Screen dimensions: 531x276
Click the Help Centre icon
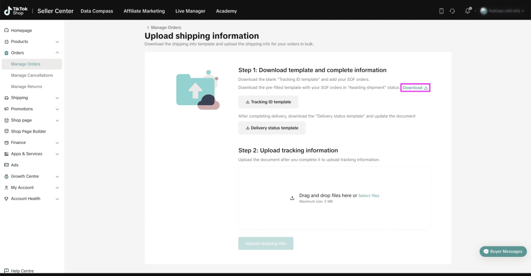[6, 271]
